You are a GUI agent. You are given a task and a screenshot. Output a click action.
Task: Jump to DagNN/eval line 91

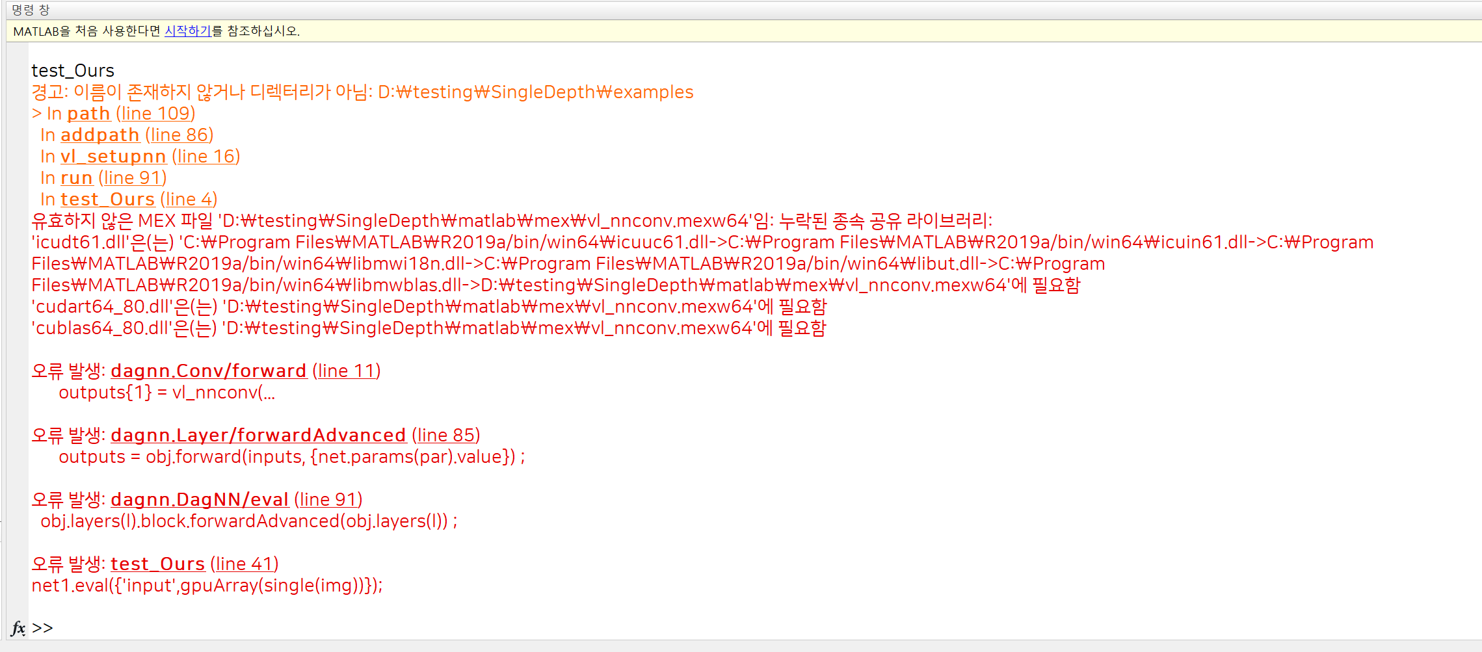click(x=328, y=499)
